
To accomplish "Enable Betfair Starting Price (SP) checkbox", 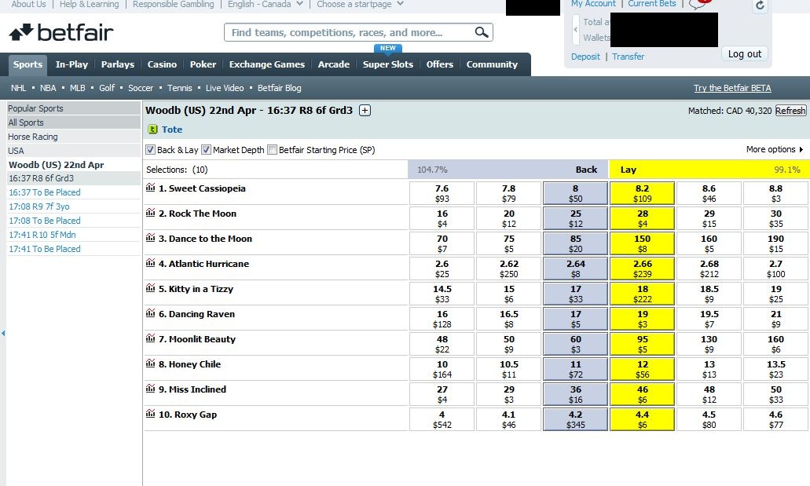I will [x=273, y=150].
